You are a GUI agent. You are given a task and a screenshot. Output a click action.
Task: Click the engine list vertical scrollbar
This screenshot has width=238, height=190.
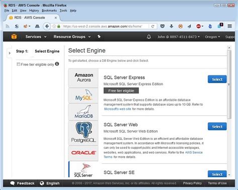tap(229, 84)
